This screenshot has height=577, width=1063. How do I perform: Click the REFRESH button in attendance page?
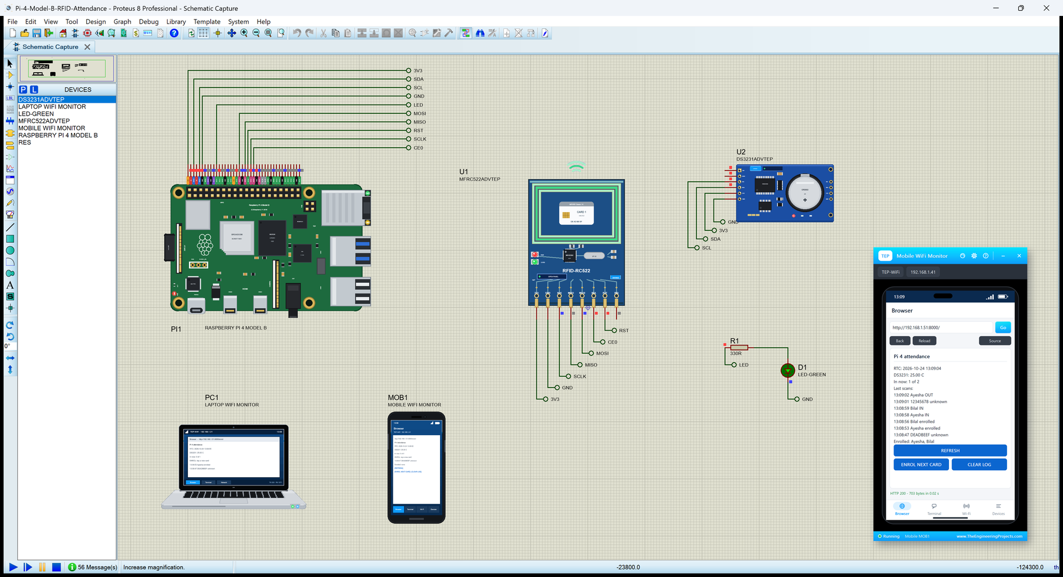tap(950, 451)
